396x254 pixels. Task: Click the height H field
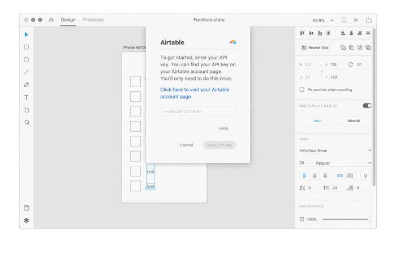pyautogui.click(x=311, y=78)
